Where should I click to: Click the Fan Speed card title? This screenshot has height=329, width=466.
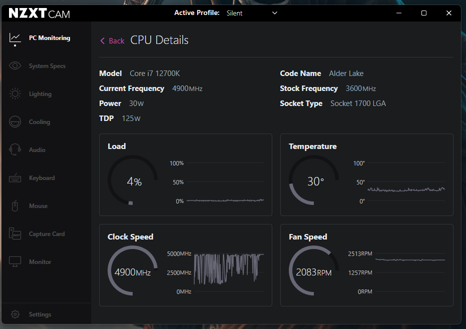coord(308,236)
